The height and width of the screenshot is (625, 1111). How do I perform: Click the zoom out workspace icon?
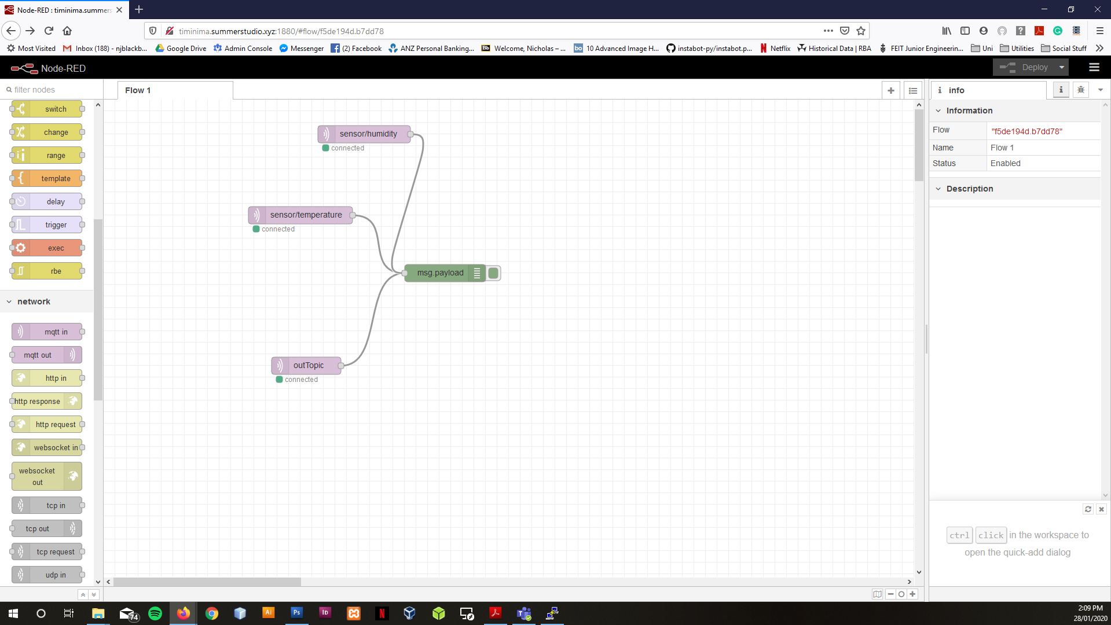point(890,594)
